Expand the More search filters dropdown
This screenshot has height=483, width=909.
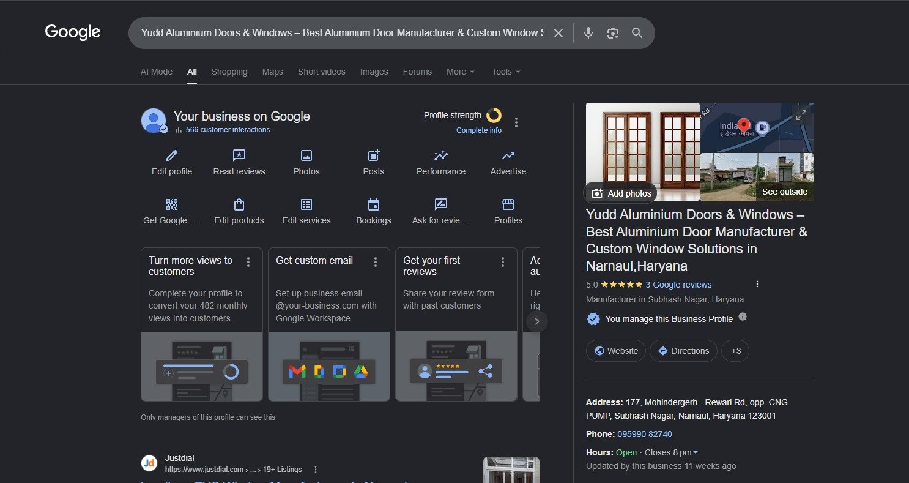tap(461, 72)
